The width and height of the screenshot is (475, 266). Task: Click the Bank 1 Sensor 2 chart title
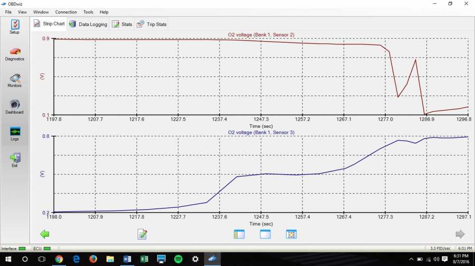[262, 34]
